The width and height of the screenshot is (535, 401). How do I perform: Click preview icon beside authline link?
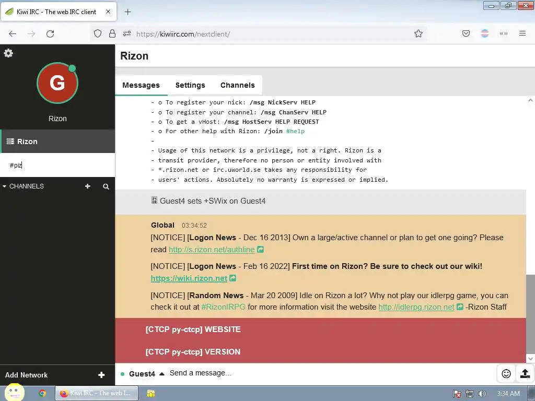pos(260,250)
